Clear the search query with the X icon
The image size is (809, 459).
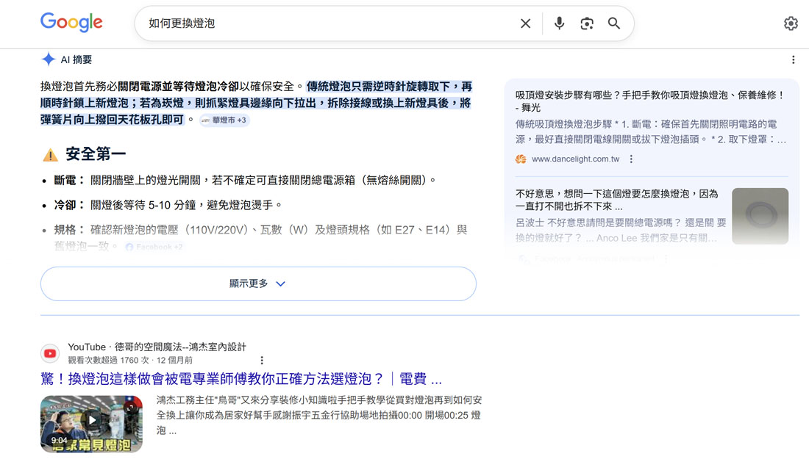pyautogui.click(x=525, y=23)
